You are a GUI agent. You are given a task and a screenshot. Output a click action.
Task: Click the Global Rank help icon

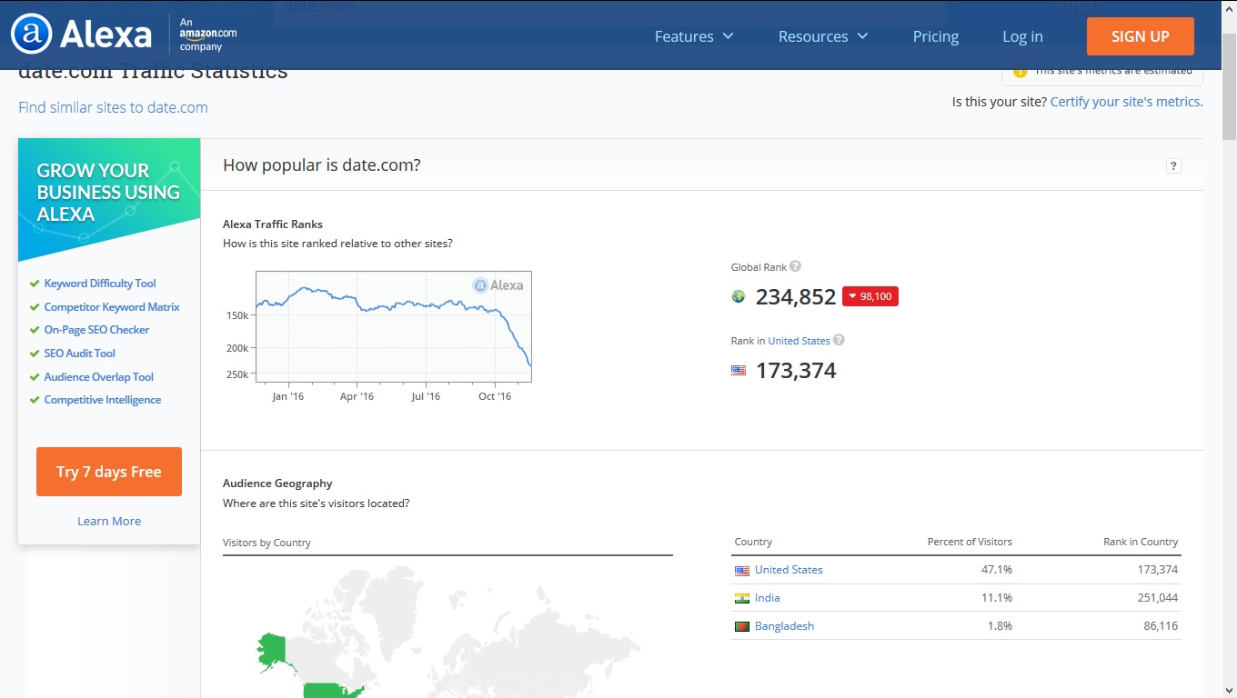pyautogui.click(x=795, y=266)
